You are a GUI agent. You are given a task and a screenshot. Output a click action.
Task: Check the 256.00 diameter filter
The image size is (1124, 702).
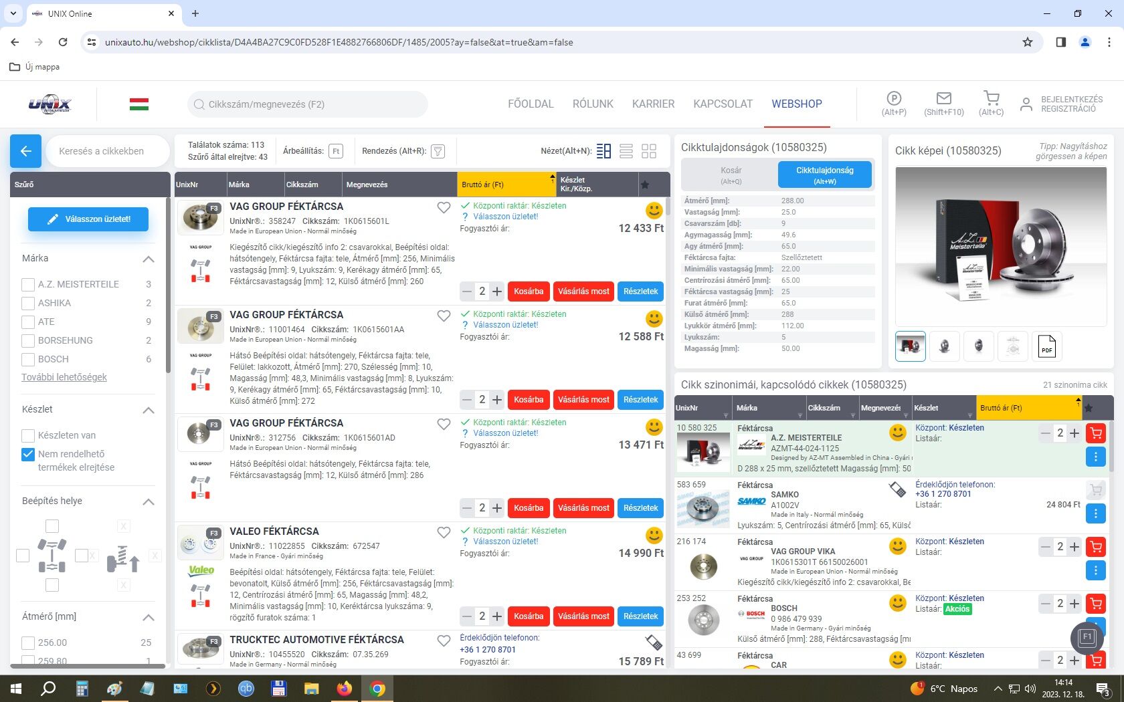point(28,642)
